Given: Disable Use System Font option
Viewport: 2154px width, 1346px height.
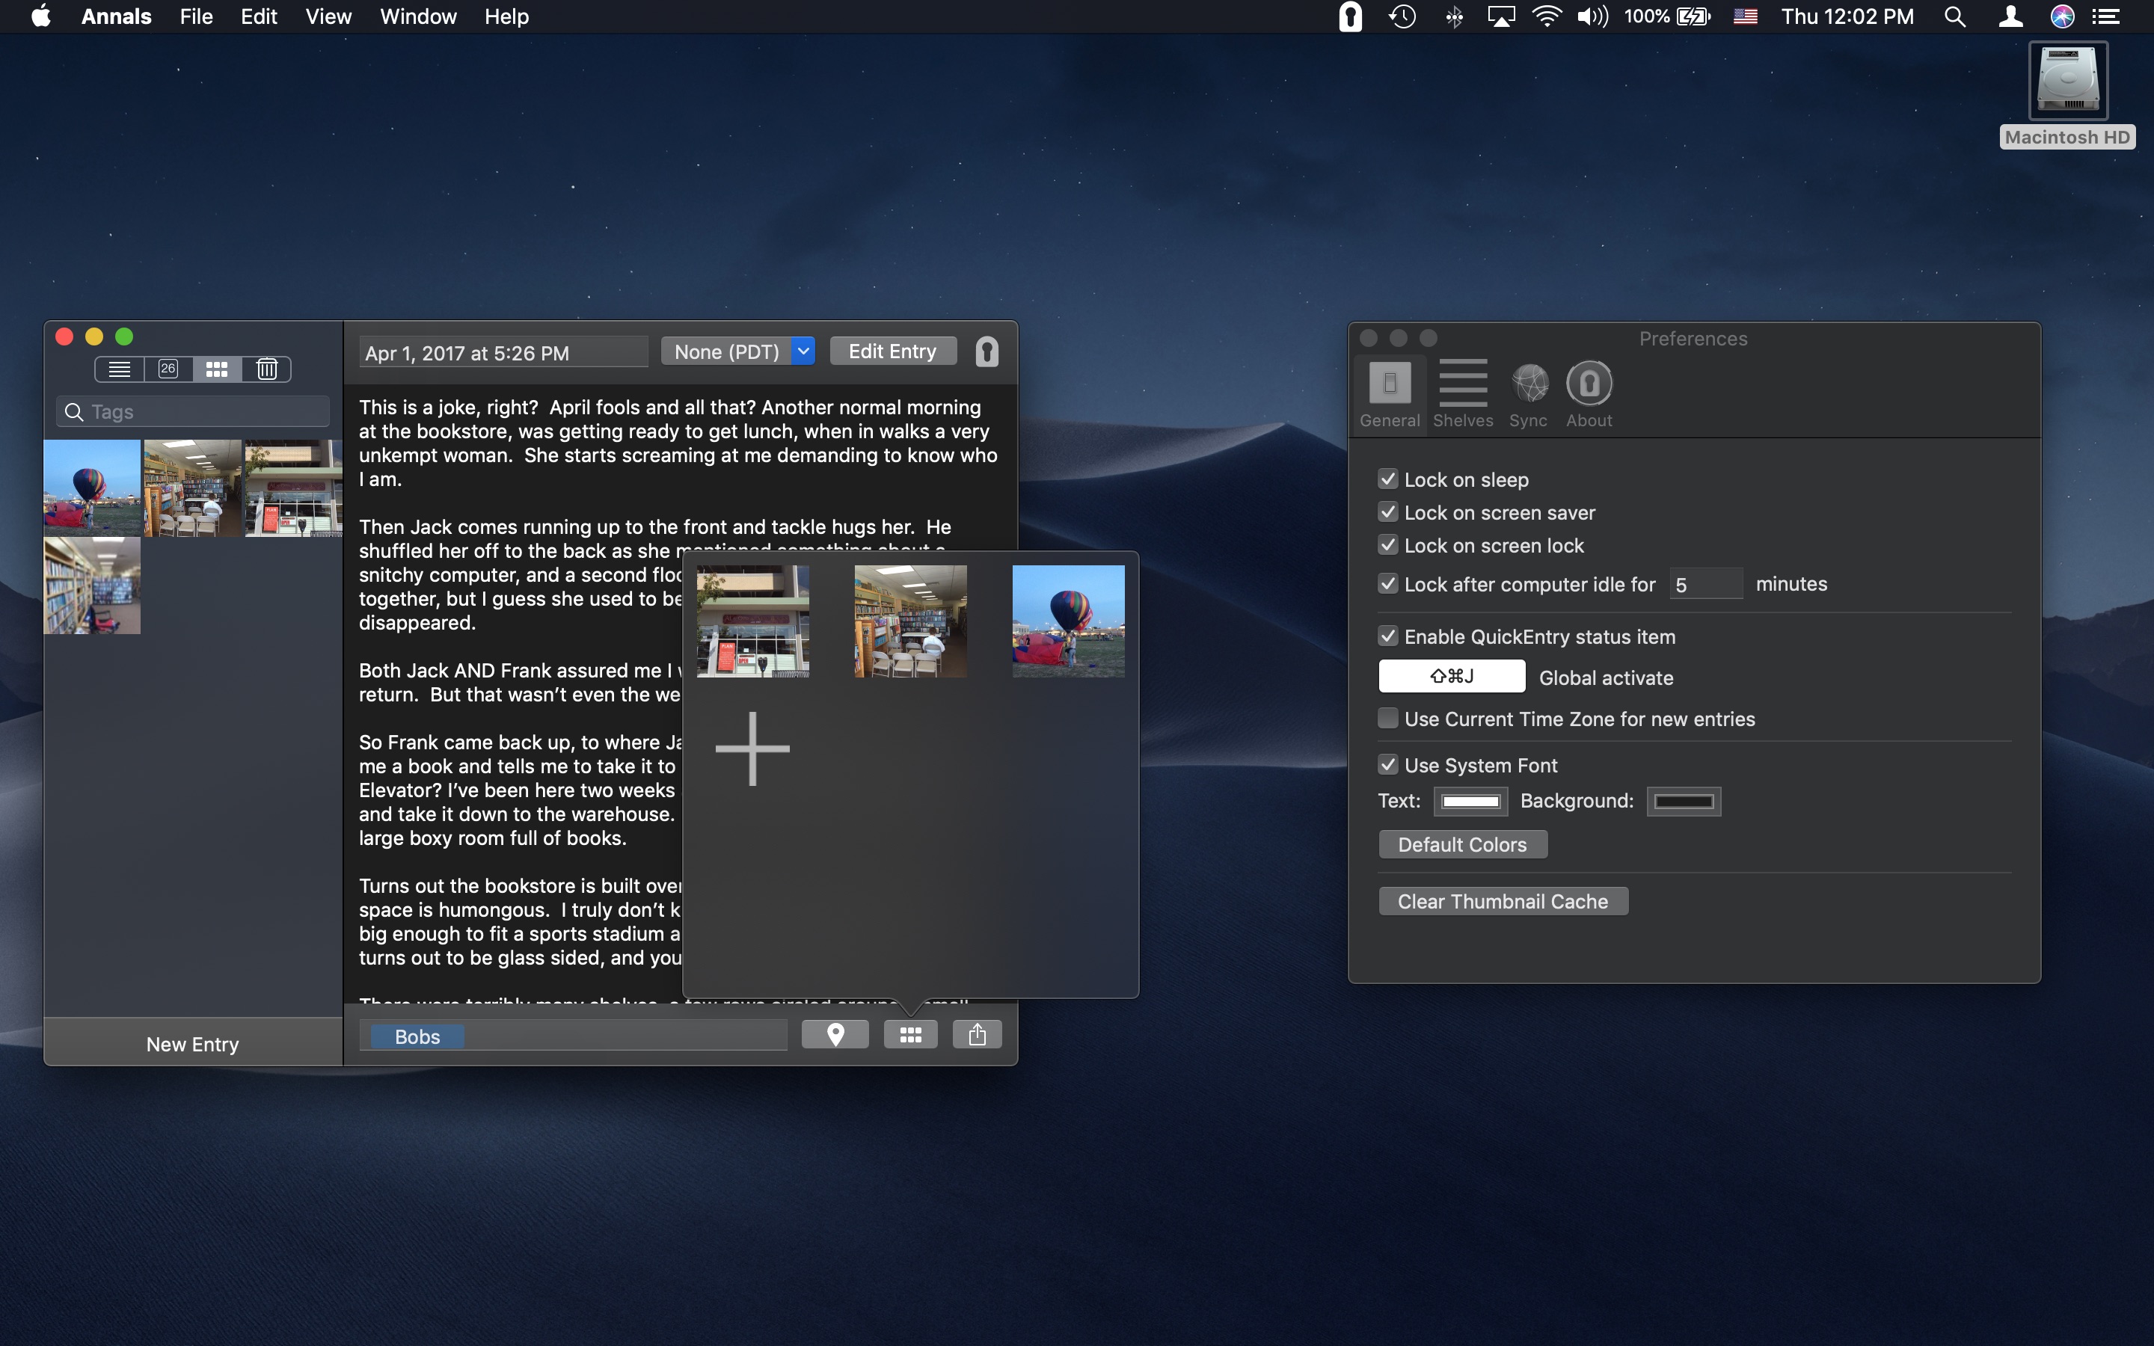Looking at the screenshot, I should [1387, 765].
